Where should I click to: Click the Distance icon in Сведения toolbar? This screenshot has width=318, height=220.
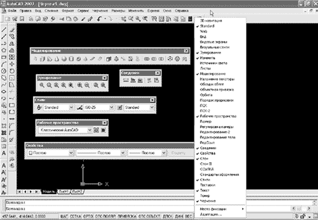coord(126,80)
